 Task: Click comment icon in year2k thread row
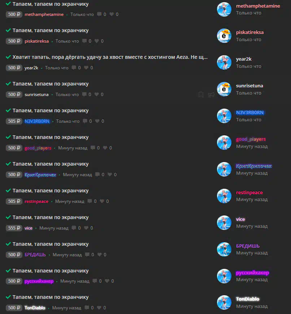tap(74, 68)
